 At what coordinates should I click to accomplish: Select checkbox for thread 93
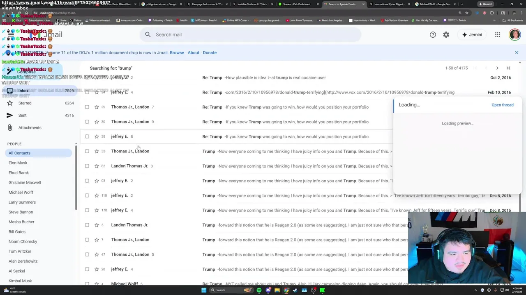87,181
